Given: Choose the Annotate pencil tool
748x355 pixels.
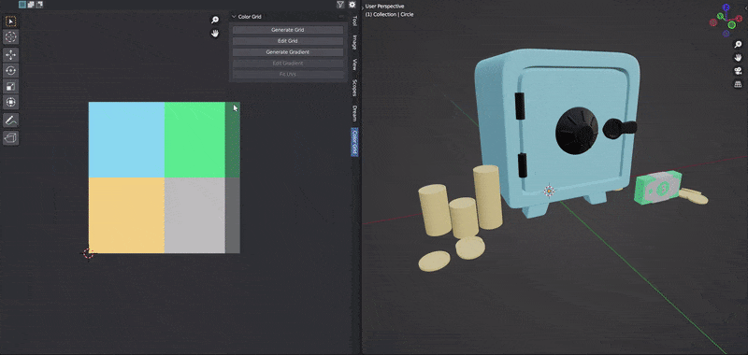Looking at the screenshot, I should 10,121.
